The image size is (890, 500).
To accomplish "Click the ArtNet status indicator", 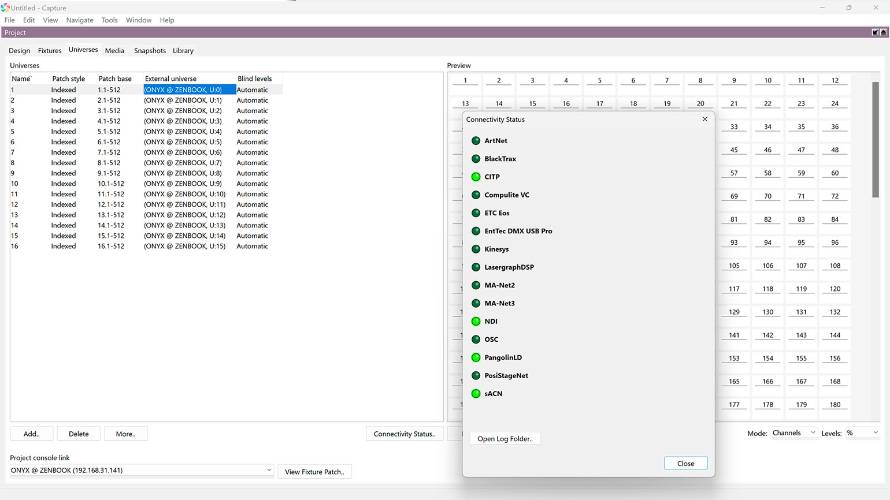I will pyautogui.click(x=476, y=141).
